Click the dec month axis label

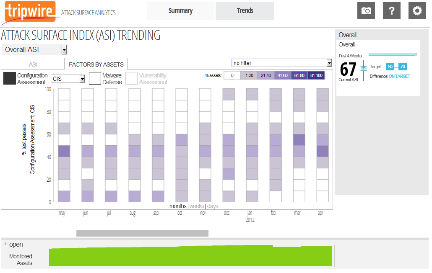[227, 214]
